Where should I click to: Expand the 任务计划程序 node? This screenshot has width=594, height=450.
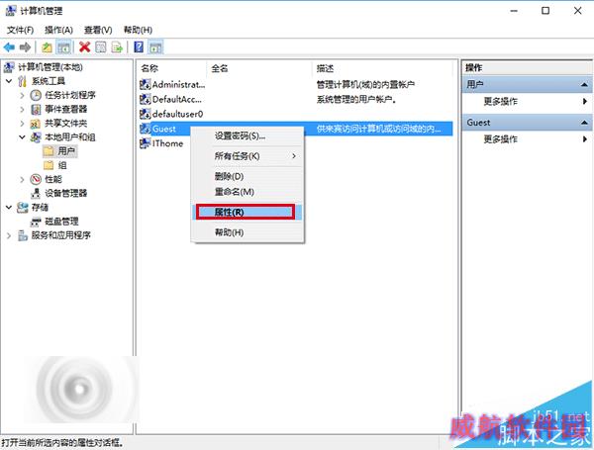(x=22, y=95)
